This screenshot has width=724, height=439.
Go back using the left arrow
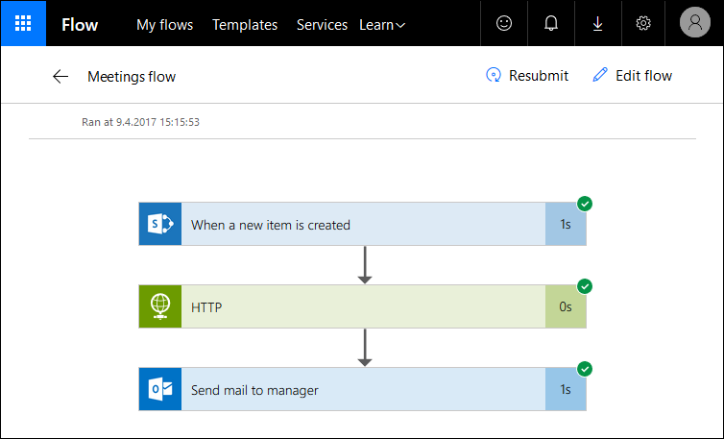click(60, 77)
